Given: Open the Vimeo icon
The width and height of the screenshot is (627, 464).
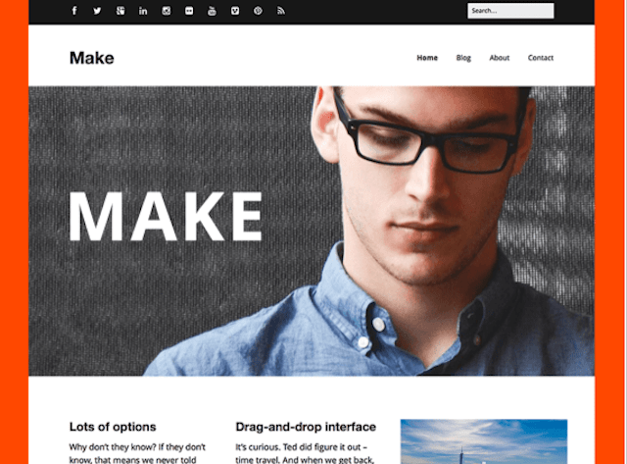Looking at the screenshot, I should 235,11.
